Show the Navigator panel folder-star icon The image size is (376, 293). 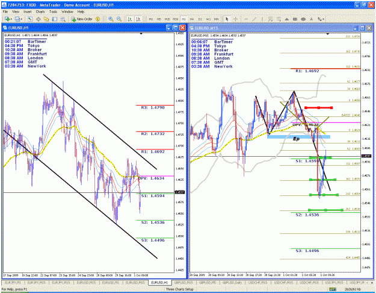pyautogui.click(x=46, y=19)
